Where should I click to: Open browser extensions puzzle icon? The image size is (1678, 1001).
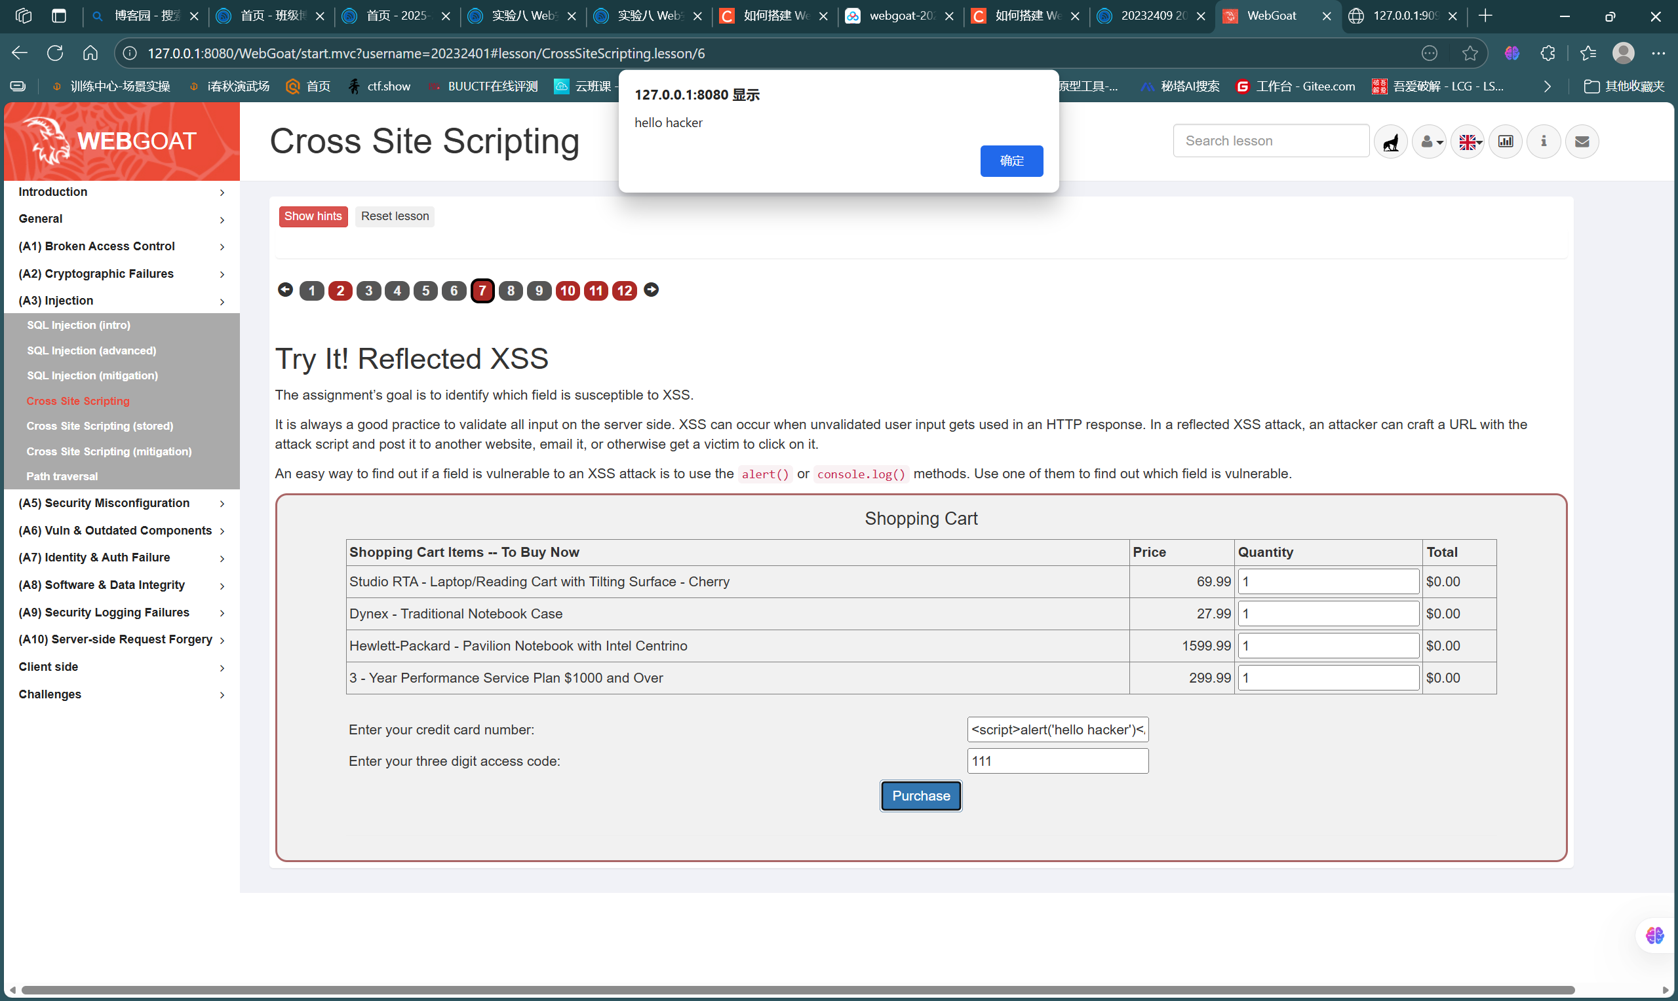(x=1548, y=53)
